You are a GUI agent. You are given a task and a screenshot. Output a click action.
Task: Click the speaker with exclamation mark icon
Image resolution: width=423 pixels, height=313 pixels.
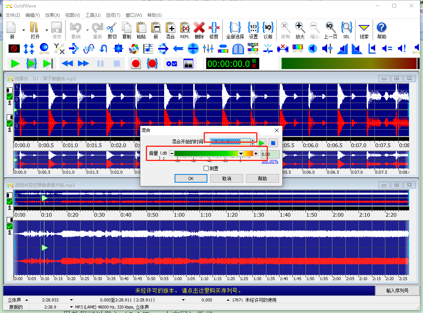pos(402,49)
